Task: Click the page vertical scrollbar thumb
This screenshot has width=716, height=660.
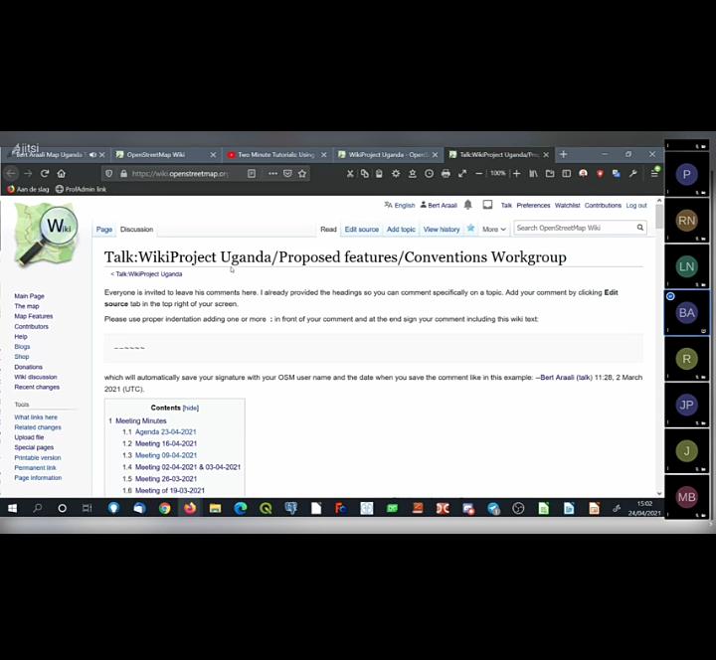Action: pyautogui.click(x=659, y=217)
